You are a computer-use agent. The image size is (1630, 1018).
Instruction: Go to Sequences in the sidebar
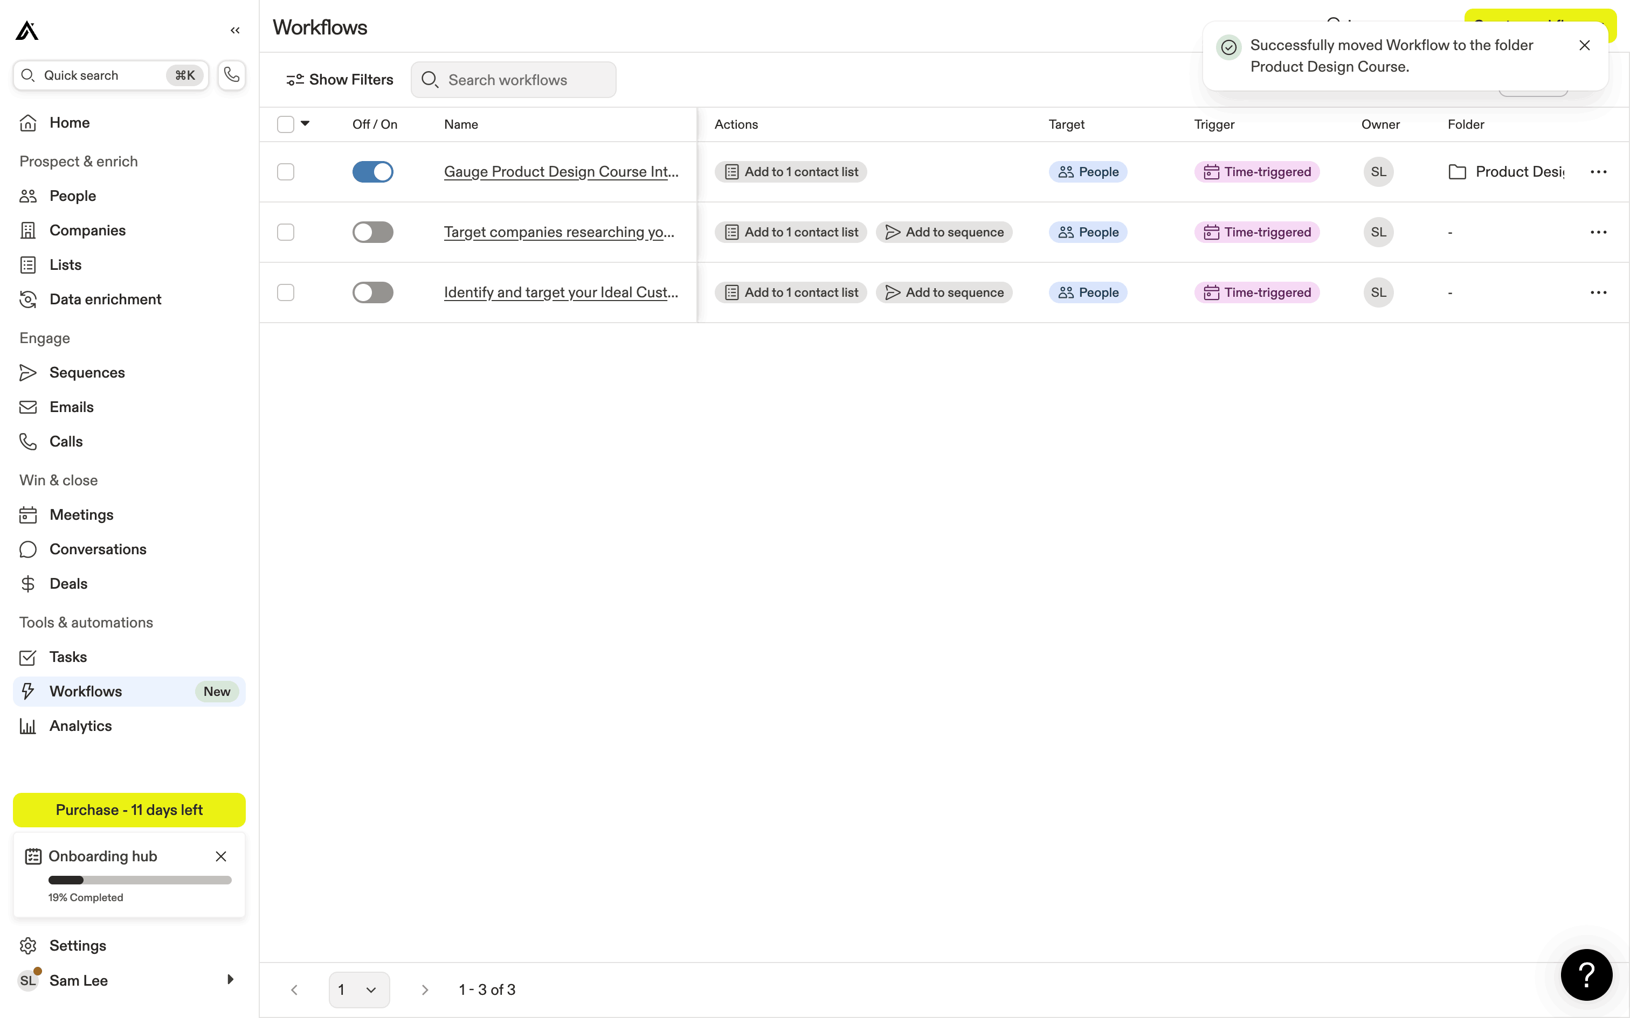click(x=87, y=372)
